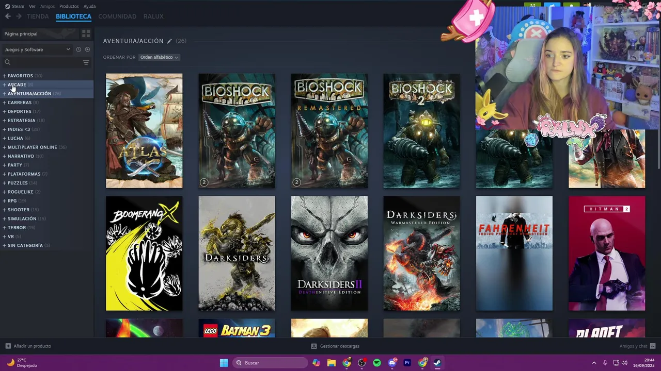Open the volume tray icon
The image size is (661, 371).
pyautogui.click(x=625, y=363)
